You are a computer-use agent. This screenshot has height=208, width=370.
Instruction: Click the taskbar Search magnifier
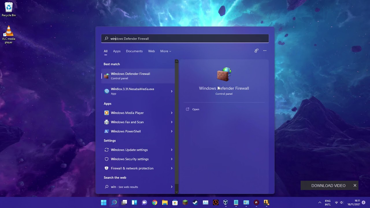114,203
